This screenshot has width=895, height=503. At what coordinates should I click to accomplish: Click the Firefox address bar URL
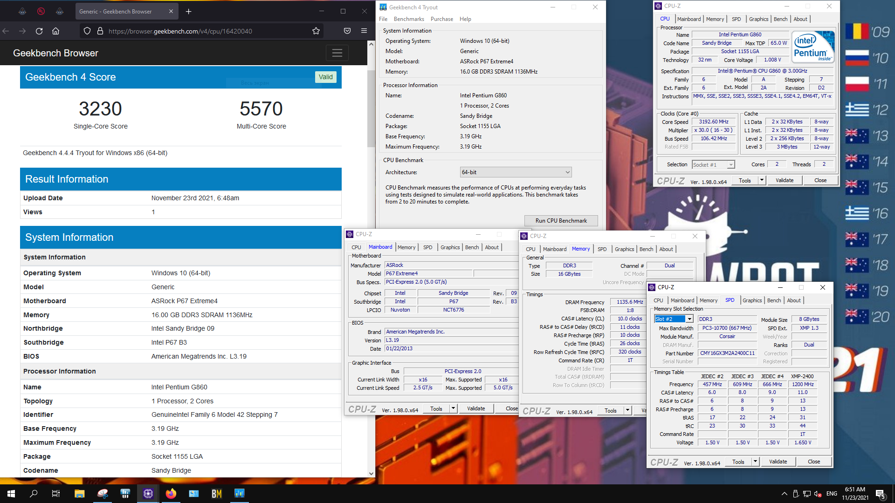[x=180, y=31]
